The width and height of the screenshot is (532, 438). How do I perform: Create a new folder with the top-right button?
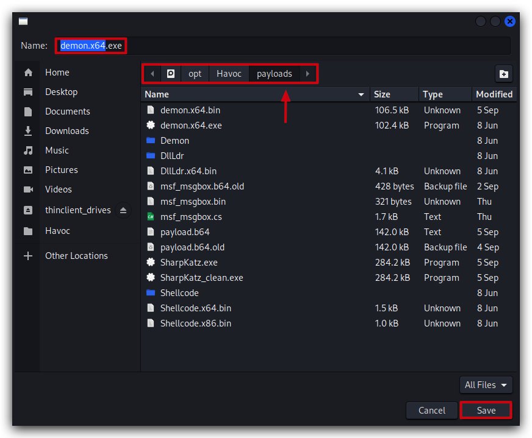pos(504,74)
